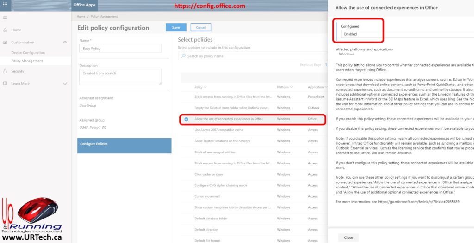This screenshot has height=243, width=474.
Task: Click the Save button
Action: (x=176, y=27)
